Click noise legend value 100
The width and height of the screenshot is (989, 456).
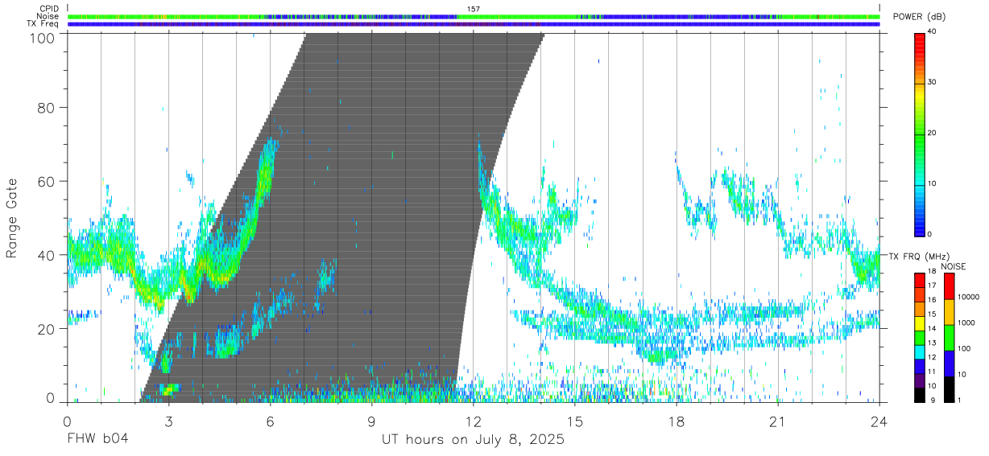coord(966,348)
